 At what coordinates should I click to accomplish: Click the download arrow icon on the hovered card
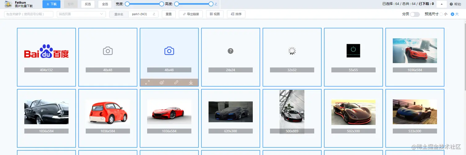click(191, 83)
